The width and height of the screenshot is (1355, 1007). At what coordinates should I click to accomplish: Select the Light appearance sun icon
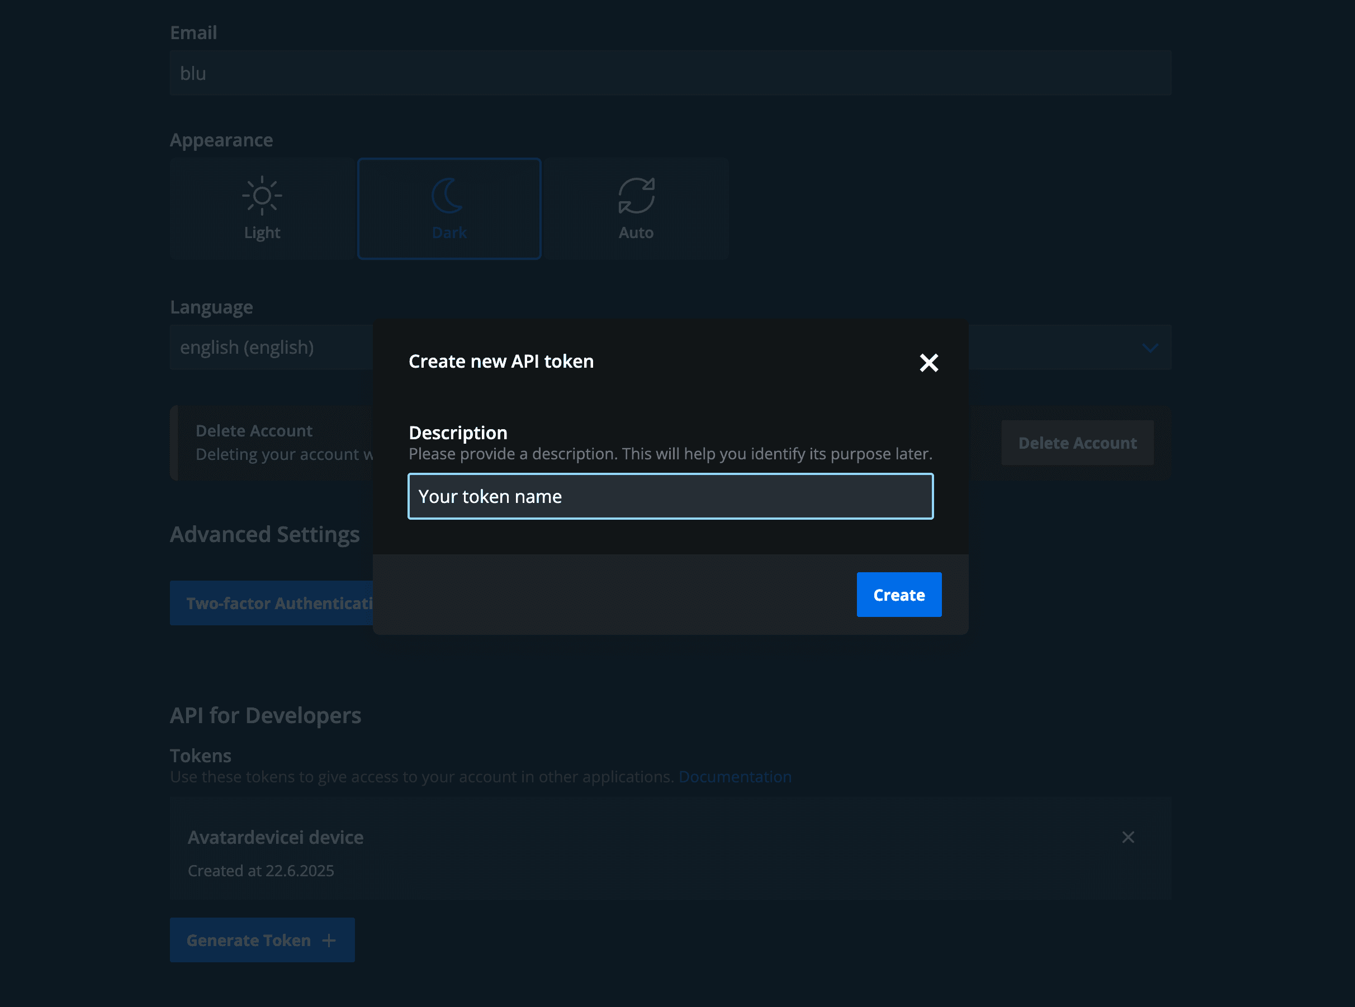262,196
